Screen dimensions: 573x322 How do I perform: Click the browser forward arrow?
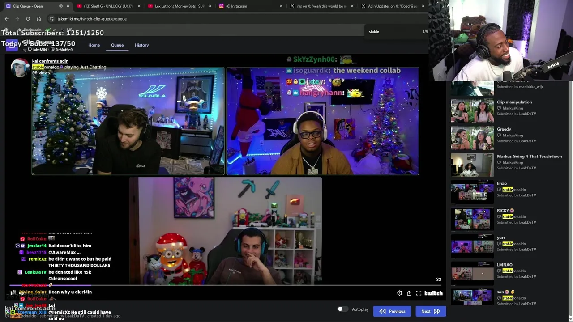[17, 19]
